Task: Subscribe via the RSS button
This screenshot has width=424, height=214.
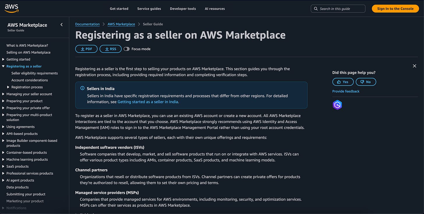Action: [x=110, y=49]
